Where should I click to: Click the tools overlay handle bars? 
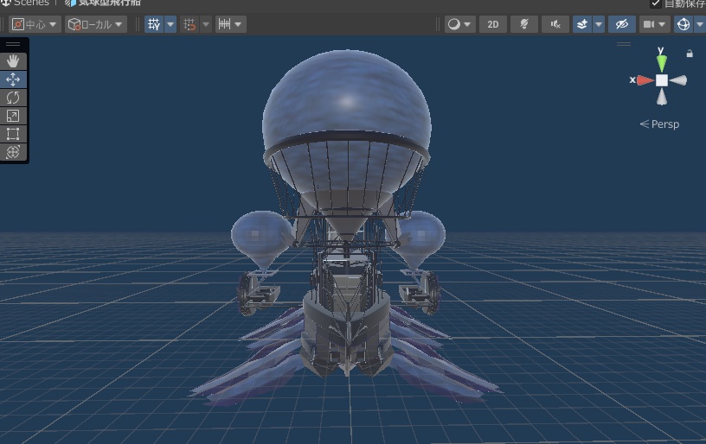(13, 44)
